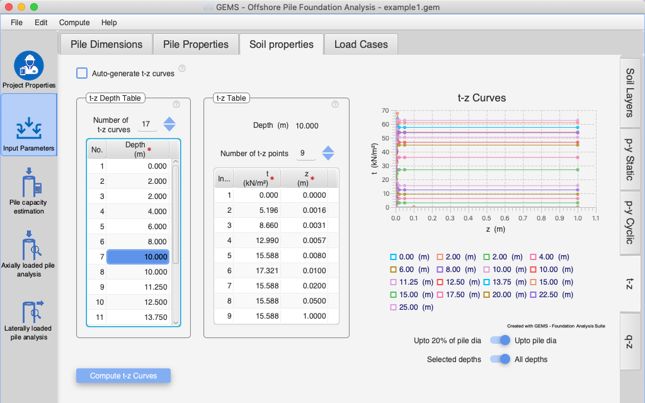Switch to the Load Cases tab
Image resolution: width=645 pixels, height=403 pixels.
(x=360, y=44)
